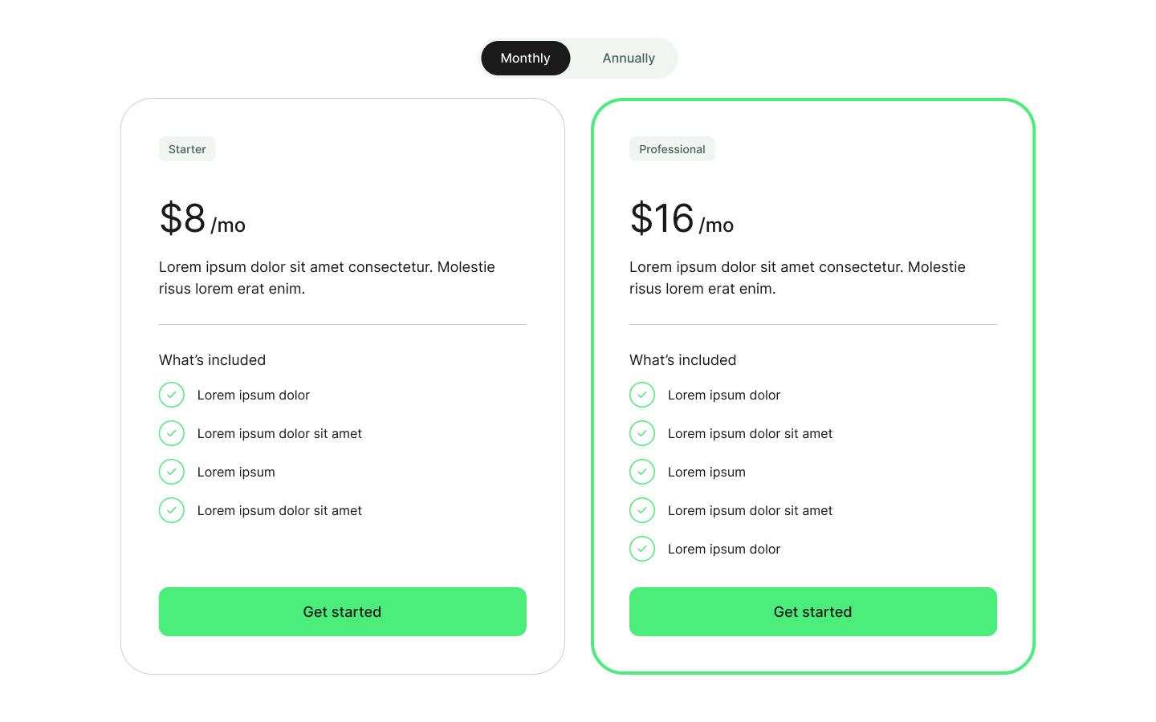The width and height of the screenshot is (1156, 722).
Task: Select the Professional plan badge
Action: coord(672,148)
